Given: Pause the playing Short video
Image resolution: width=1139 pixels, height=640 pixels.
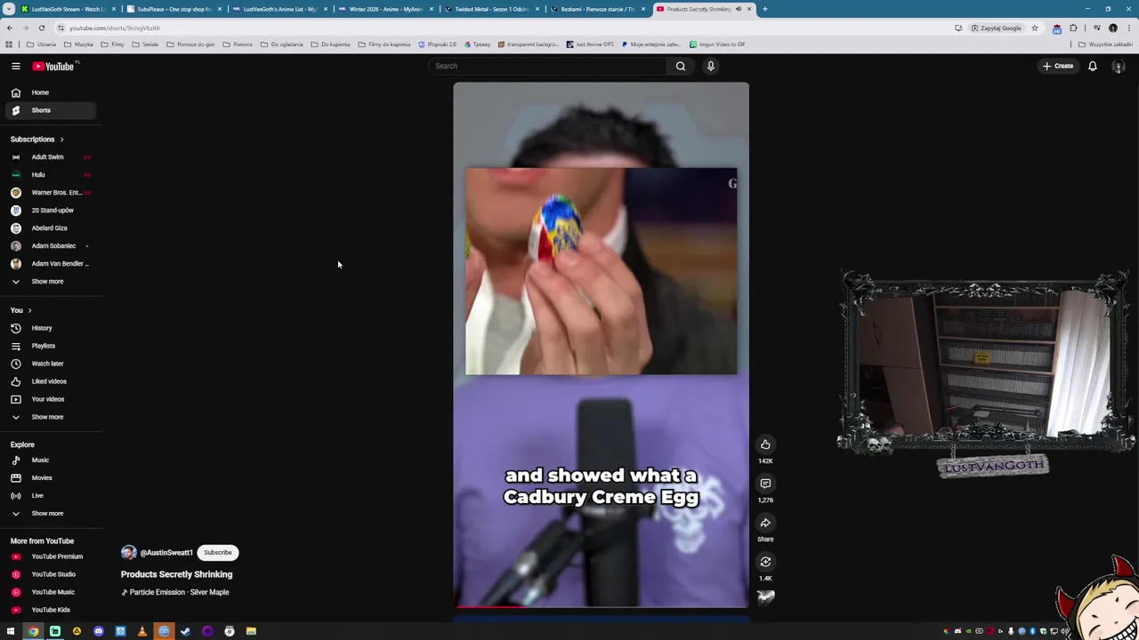Looking at the screenshot, I should (x=601, y=345).
